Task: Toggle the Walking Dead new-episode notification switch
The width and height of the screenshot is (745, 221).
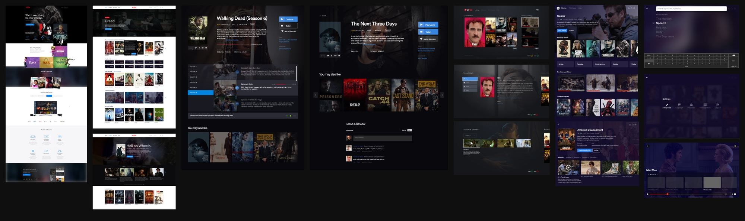Action: click(x=291, y=116)
